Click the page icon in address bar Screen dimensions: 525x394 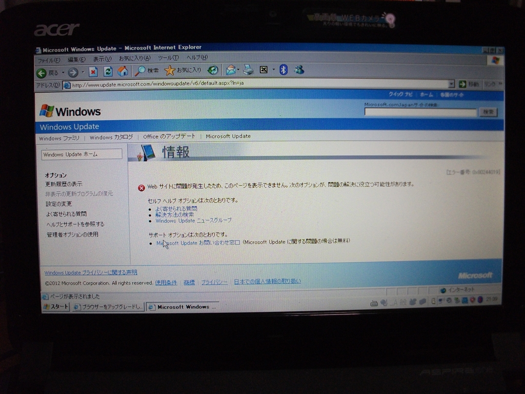[x=67, y=86]
